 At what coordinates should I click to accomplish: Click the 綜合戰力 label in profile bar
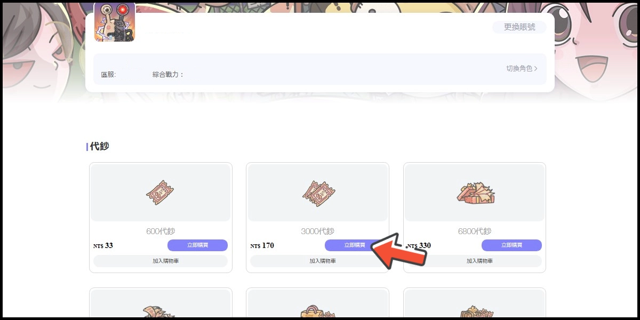click(168, 75)
